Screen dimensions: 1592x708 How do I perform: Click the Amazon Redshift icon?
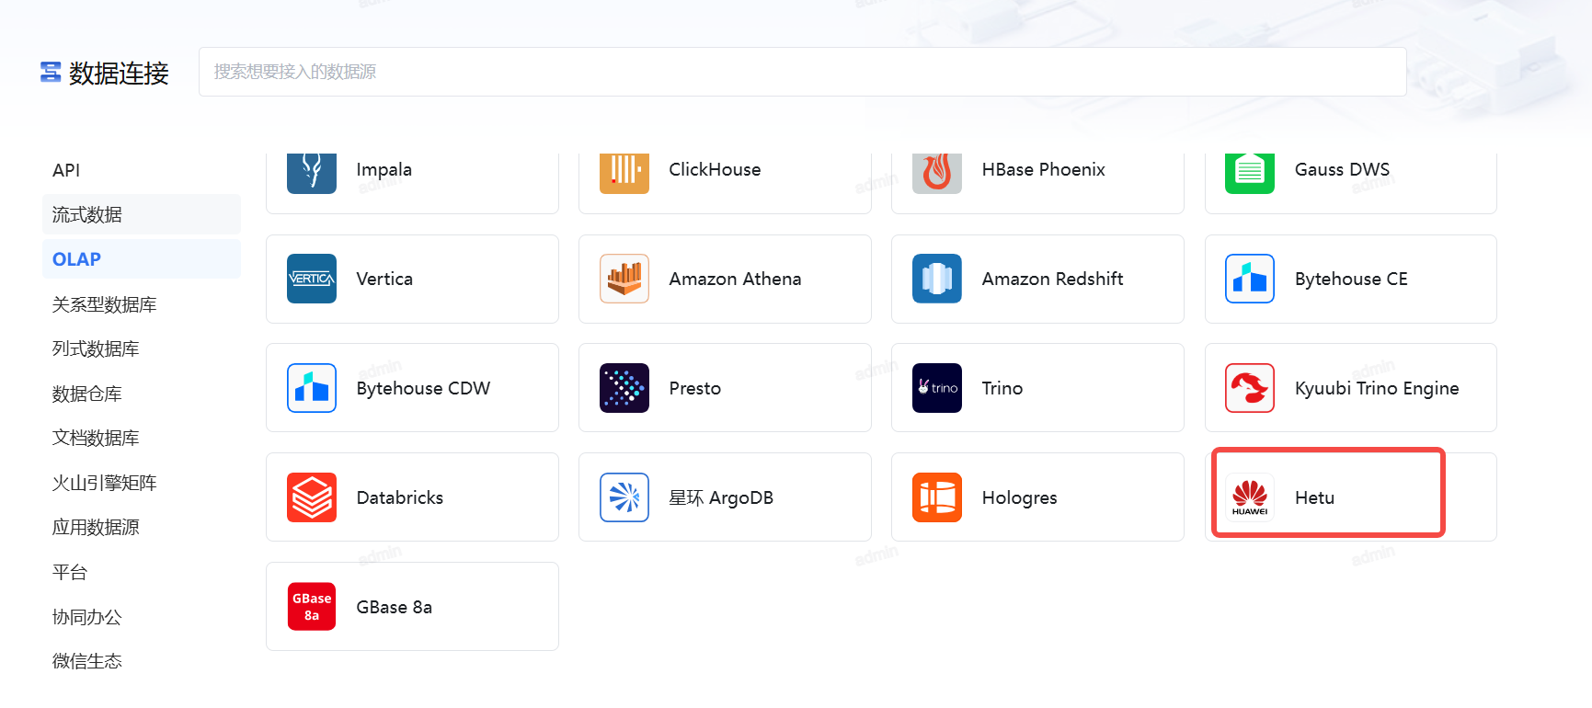tap(936, 279)
